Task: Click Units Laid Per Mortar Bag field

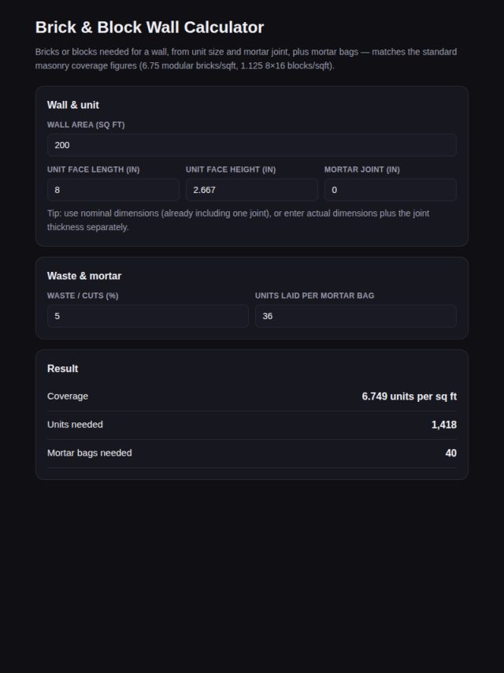Action: pos(356,316)
